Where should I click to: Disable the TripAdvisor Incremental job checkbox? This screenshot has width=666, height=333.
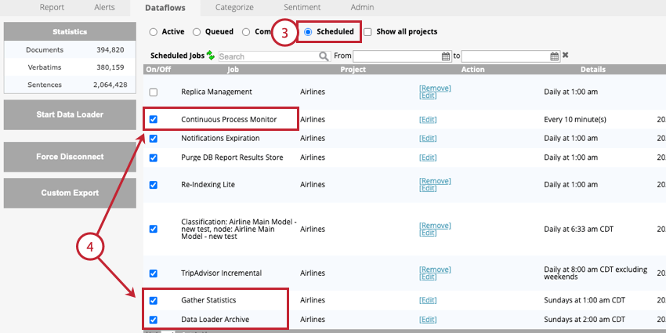click(x=154, y=273)
